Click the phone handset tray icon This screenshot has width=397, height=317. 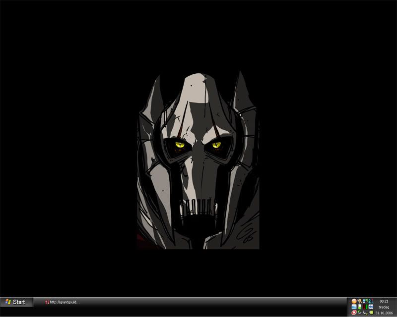coord(365,313)
